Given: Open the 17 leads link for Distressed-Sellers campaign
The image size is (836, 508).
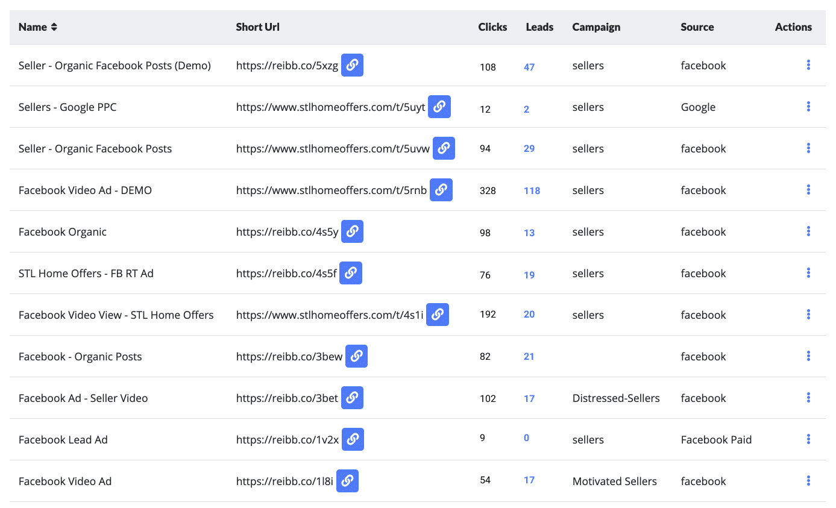Looking at the screenshot, I should click(x=529, y=398).
